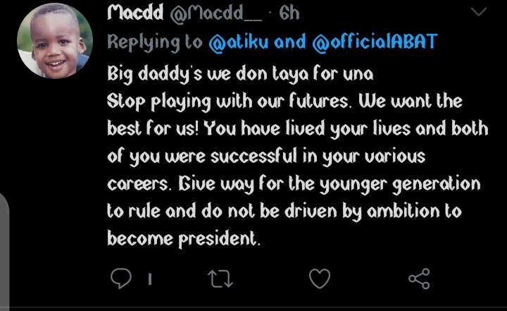The image size is (507, 311).
Task: Click the display name "Macdd"
Action: point(133,13)
